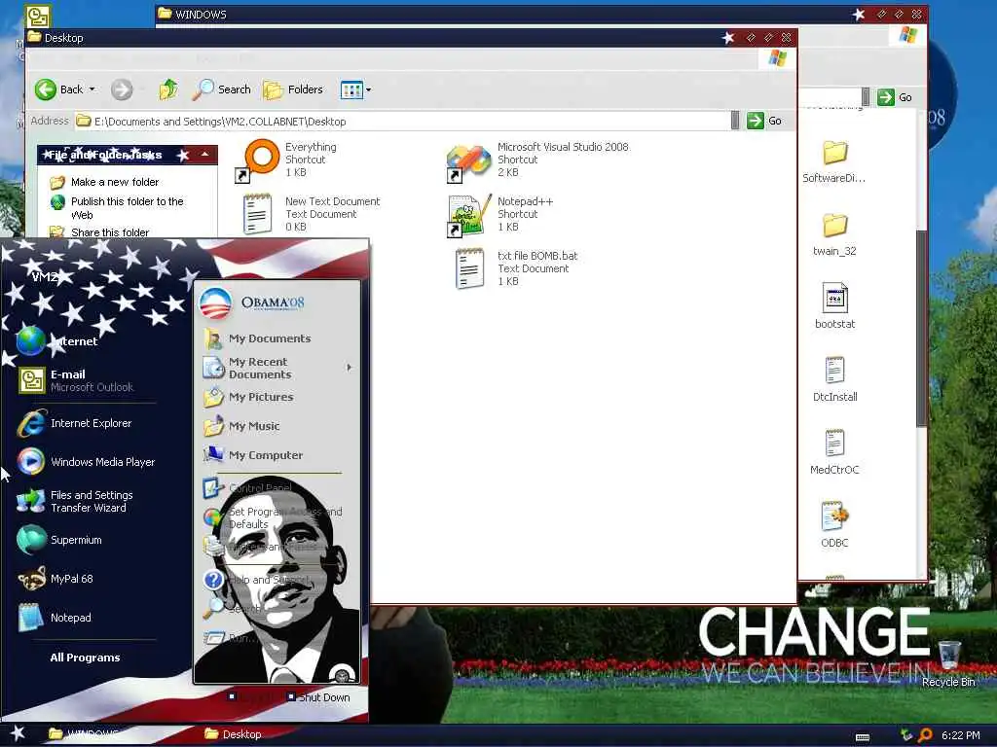Click the star Start button on taskbar
997x747 pixels.
pyautogui.click(x=18, y=733)
